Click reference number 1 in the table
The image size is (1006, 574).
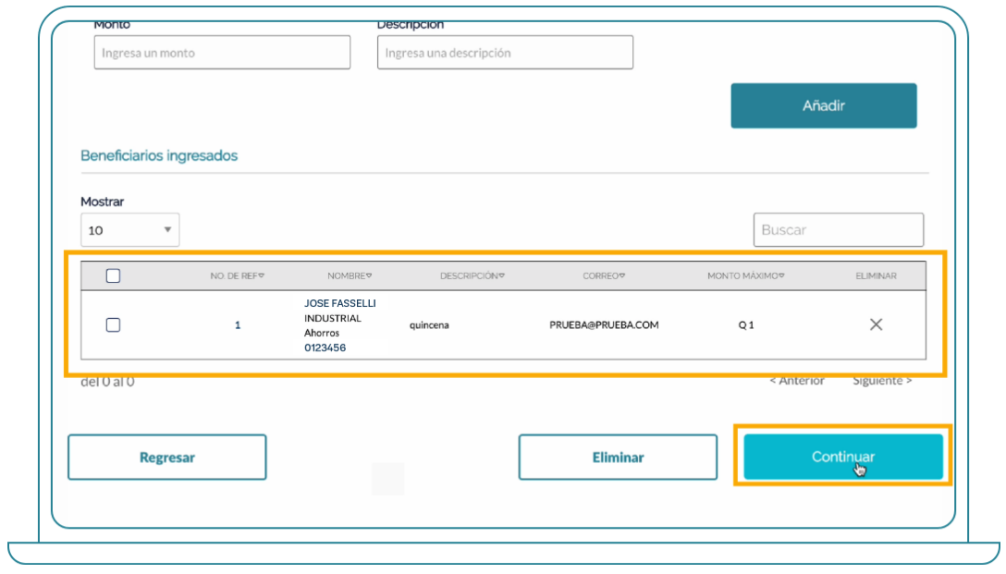click(x=238, y=324)
